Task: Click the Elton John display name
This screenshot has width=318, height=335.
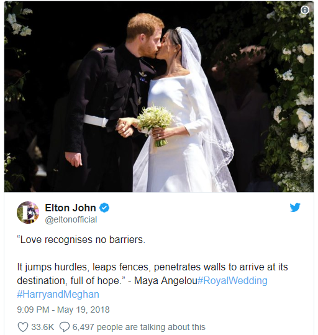Action: pyautogui.click(x=70, y=208)
